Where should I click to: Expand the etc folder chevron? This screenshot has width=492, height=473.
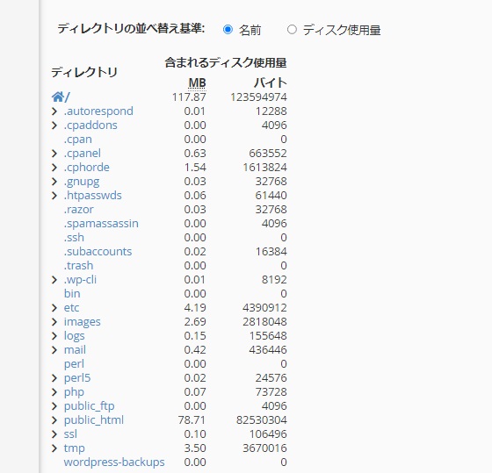point(54,308)
